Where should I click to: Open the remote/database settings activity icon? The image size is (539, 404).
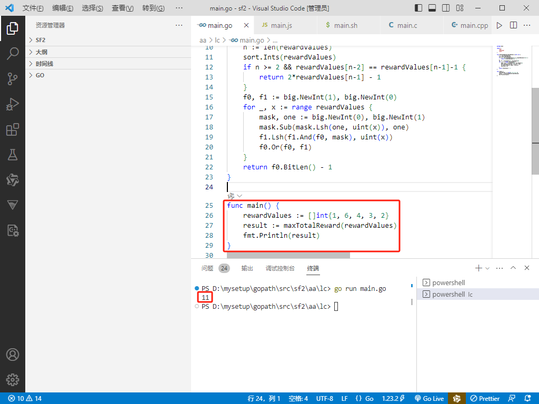[13, 230]
